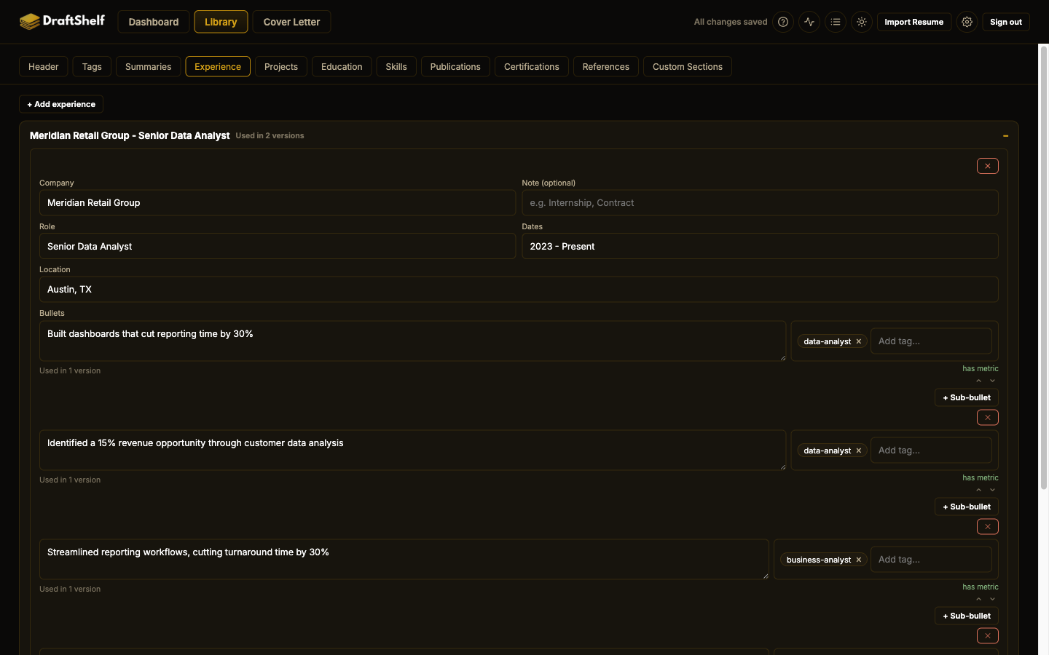
Task: Open the list view icon in header
Action: (836, 22)
